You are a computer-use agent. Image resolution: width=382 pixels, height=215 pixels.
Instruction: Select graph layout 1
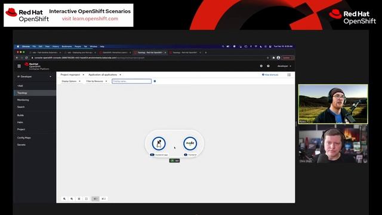[95, 199]
